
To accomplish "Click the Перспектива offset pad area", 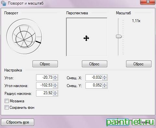I will tap(87, 37).
